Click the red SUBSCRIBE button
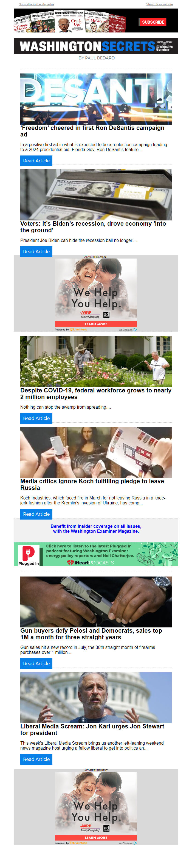The image size is (192, 855). tap(153, 22)
